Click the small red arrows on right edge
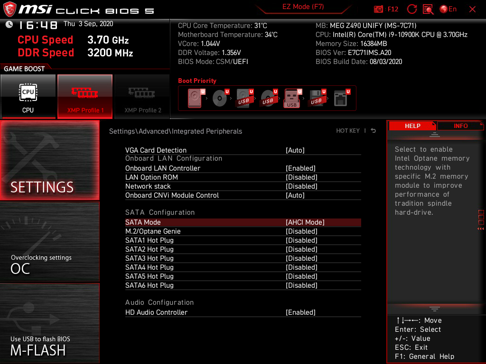This screenshot has width=486, height=364. click(480, 229)
